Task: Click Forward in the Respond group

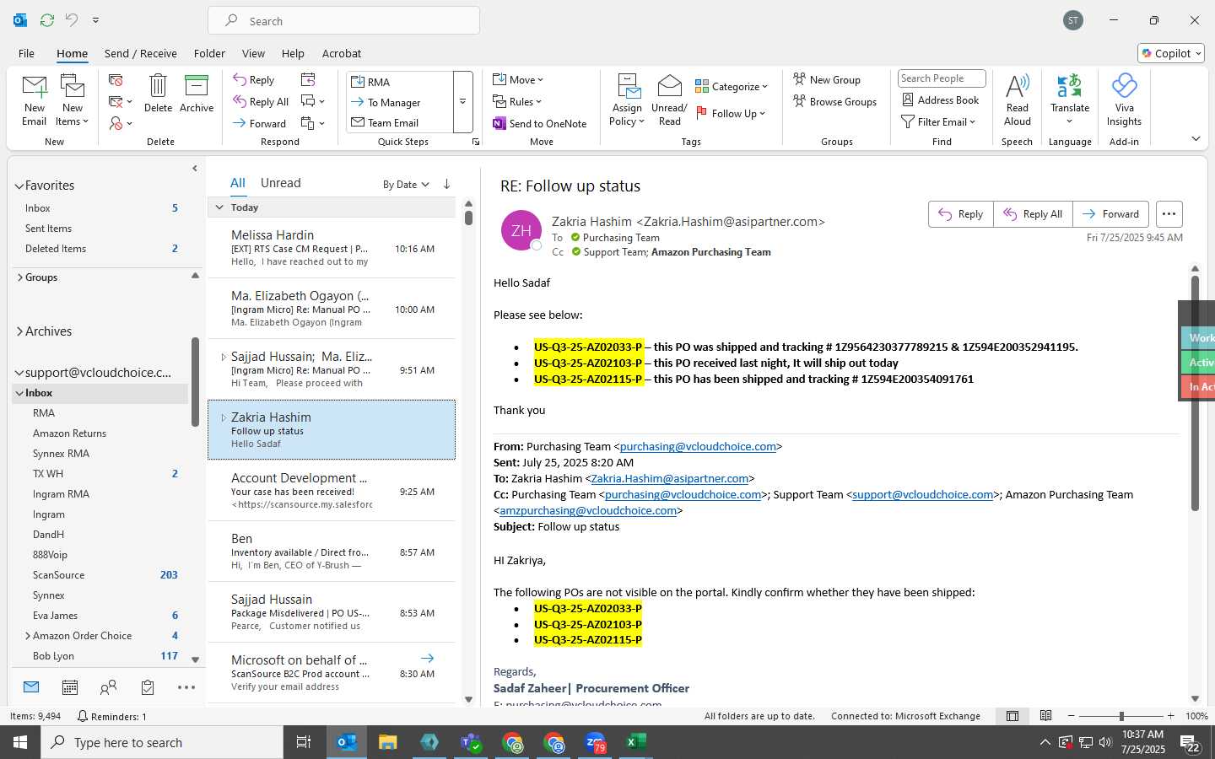Action: tap(260, 123)
